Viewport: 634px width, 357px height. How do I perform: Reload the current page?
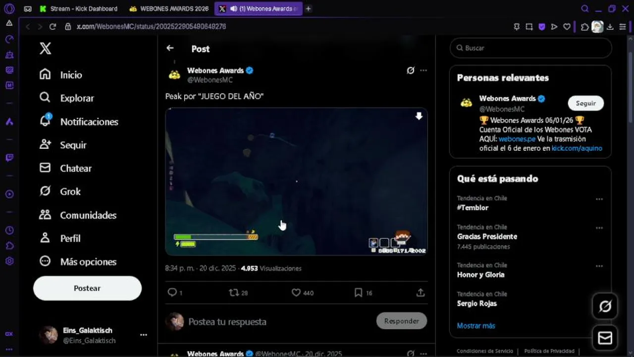[53, 27]
